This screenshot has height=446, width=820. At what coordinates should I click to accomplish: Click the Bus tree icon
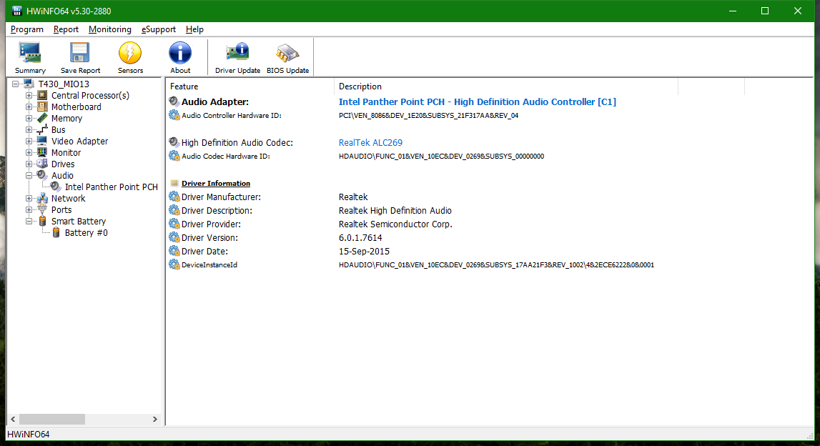coord(42,129)
